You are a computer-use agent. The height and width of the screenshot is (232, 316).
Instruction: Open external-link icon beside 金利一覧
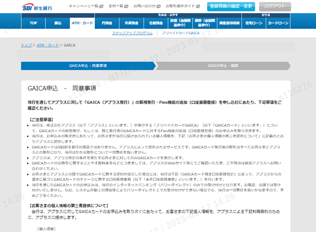pos(126,6)
